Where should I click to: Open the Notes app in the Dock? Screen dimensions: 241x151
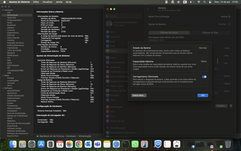click(107, 144)
